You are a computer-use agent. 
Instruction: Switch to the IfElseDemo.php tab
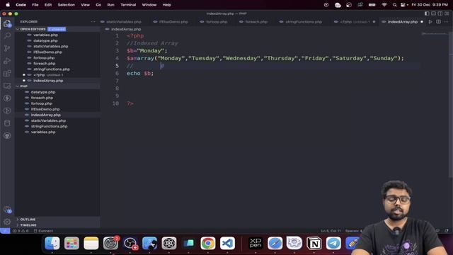(173, 22)
